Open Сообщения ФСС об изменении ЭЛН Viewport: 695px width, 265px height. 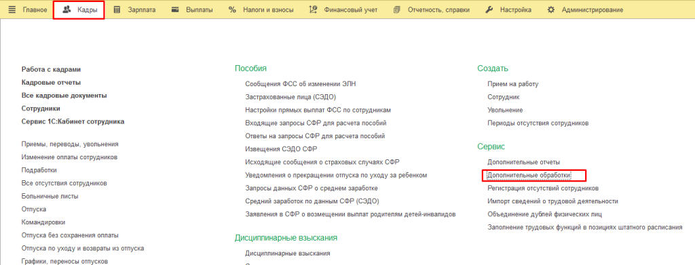tap(301, 83)
